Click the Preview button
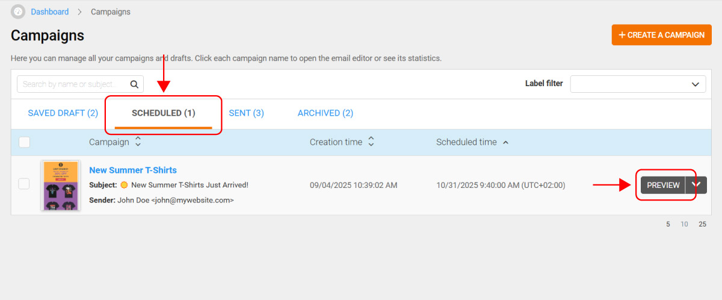The width and height of the screenshot is (722, 300). (x=663, y=185)
